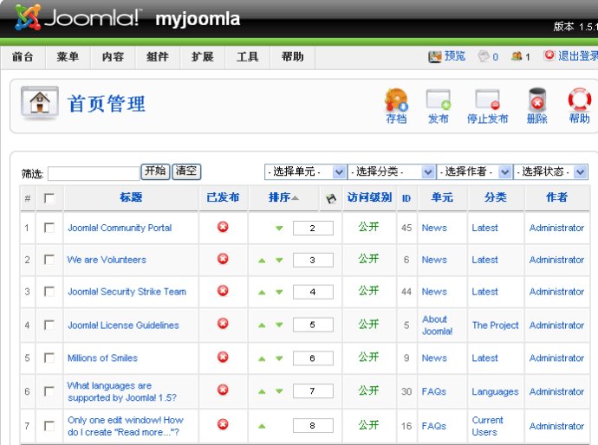Toggle published status for Only one edit window row
Viewport: 598px width, 445px height.
(x=223, y=424)
